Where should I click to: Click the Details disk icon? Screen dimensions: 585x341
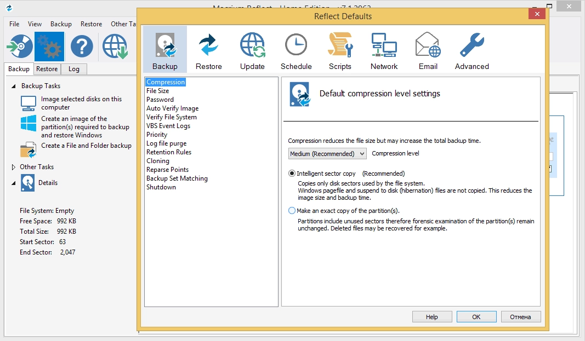(x=27, y=183)
